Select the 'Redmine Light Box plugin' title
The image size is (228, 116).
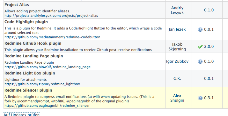click(x=30, y=73)
